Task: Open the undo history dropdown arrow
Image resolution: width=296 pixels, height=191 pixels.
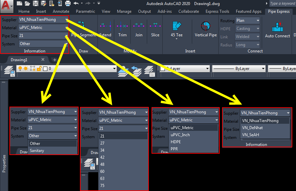Action: [82, 3]
